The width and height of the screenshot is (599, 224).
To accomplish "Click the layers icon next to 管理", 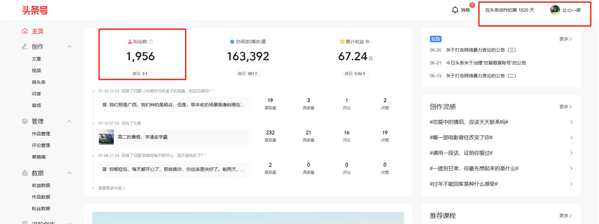I will pos(25,122).
